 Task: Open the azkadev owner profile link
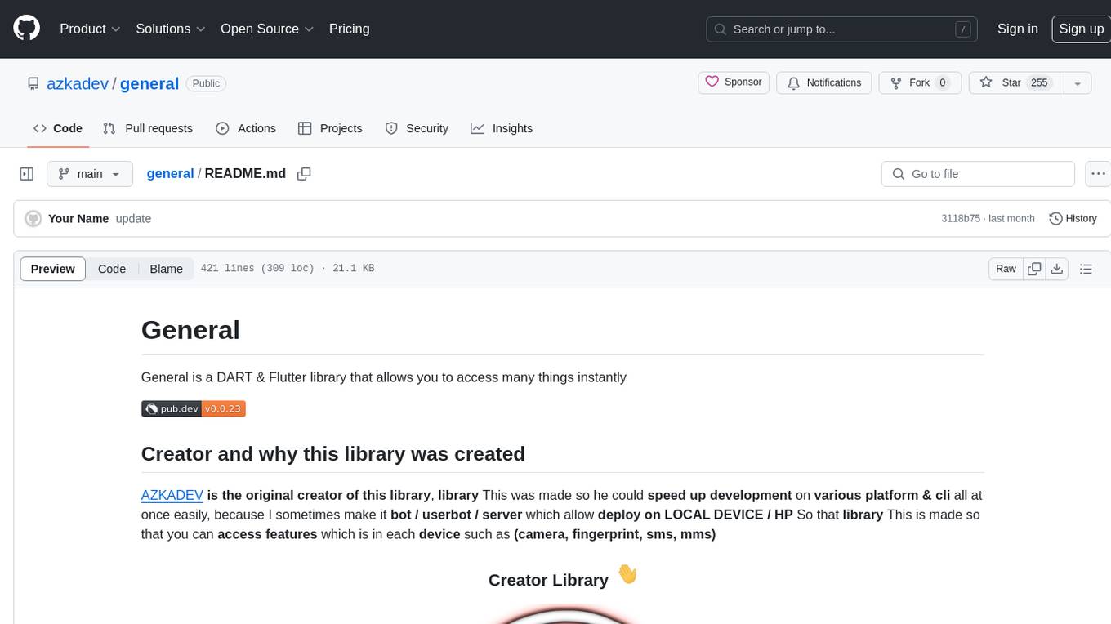(x=78, y=83)
